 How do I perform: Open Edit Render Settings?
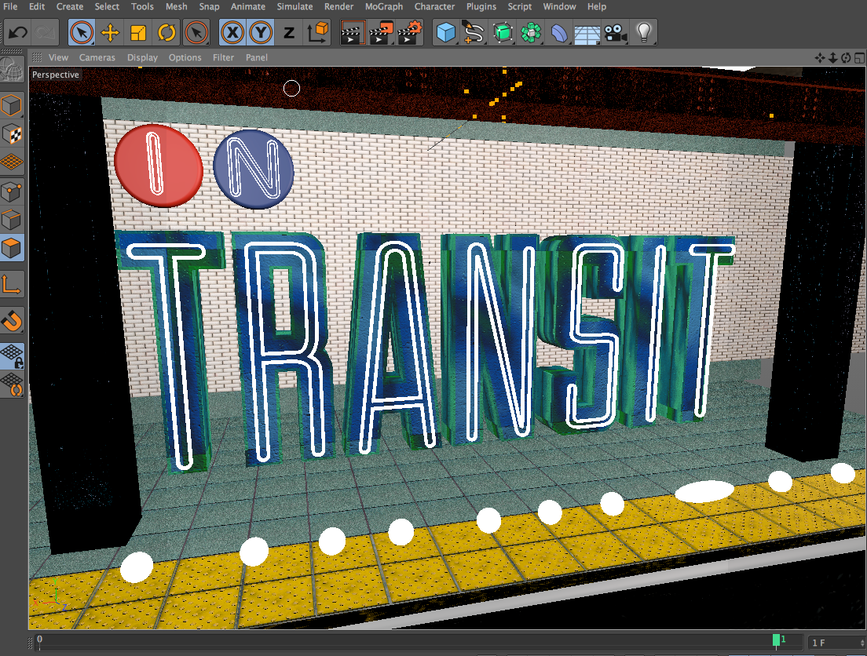[410, 33]
